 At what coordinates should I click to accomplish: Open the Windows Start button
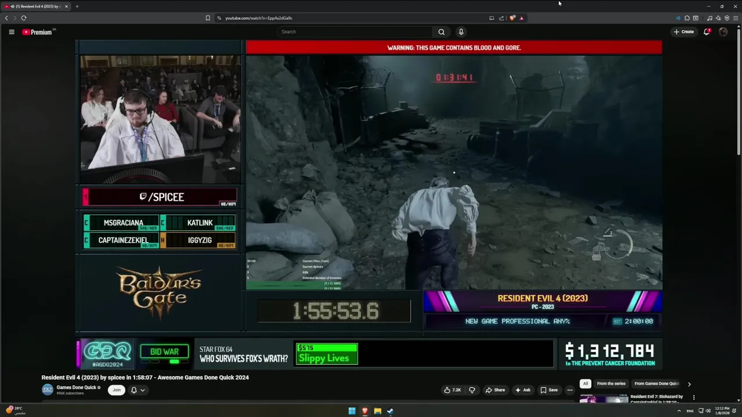352,411
